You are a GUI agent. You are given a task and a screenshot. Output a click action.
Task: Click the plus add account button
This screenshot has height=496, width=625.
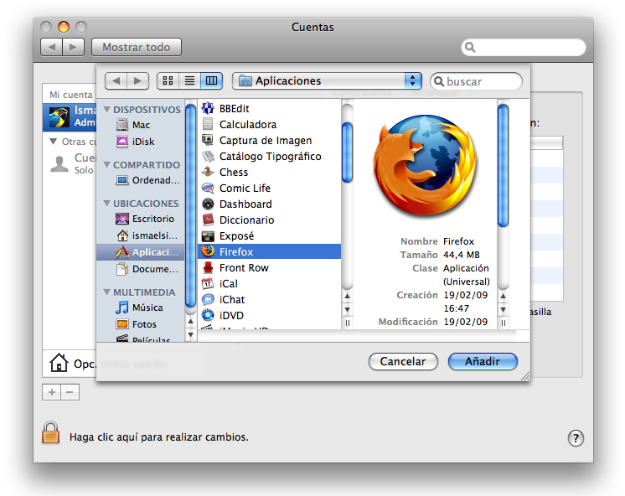coord(52,392)
